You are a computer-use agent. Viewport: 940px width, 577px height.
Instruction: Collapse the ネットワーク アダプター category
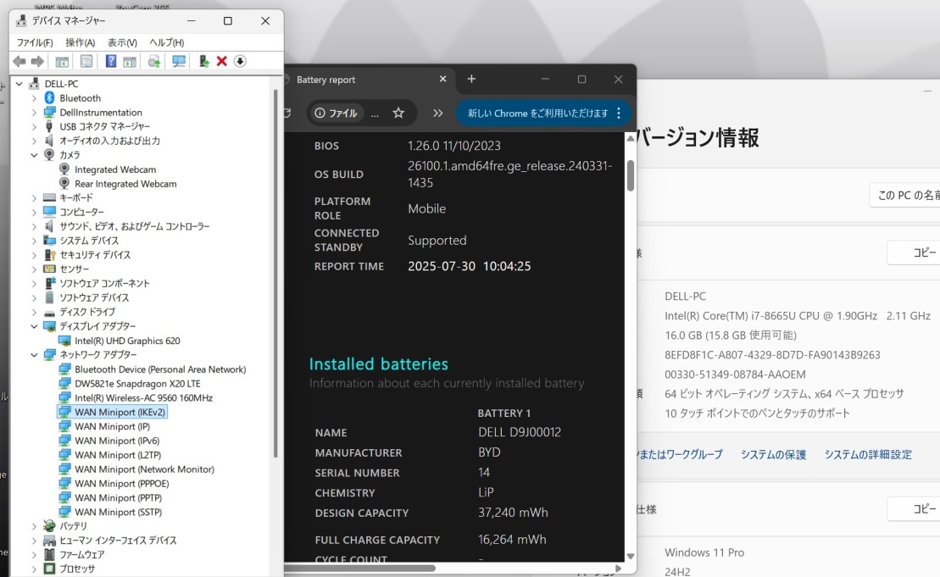click(x=34, y=355)
